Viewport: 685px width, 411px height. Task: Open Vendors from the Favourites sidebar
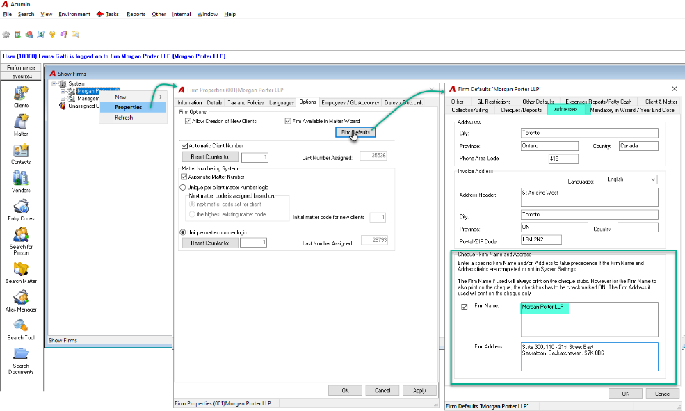point(21,182)
